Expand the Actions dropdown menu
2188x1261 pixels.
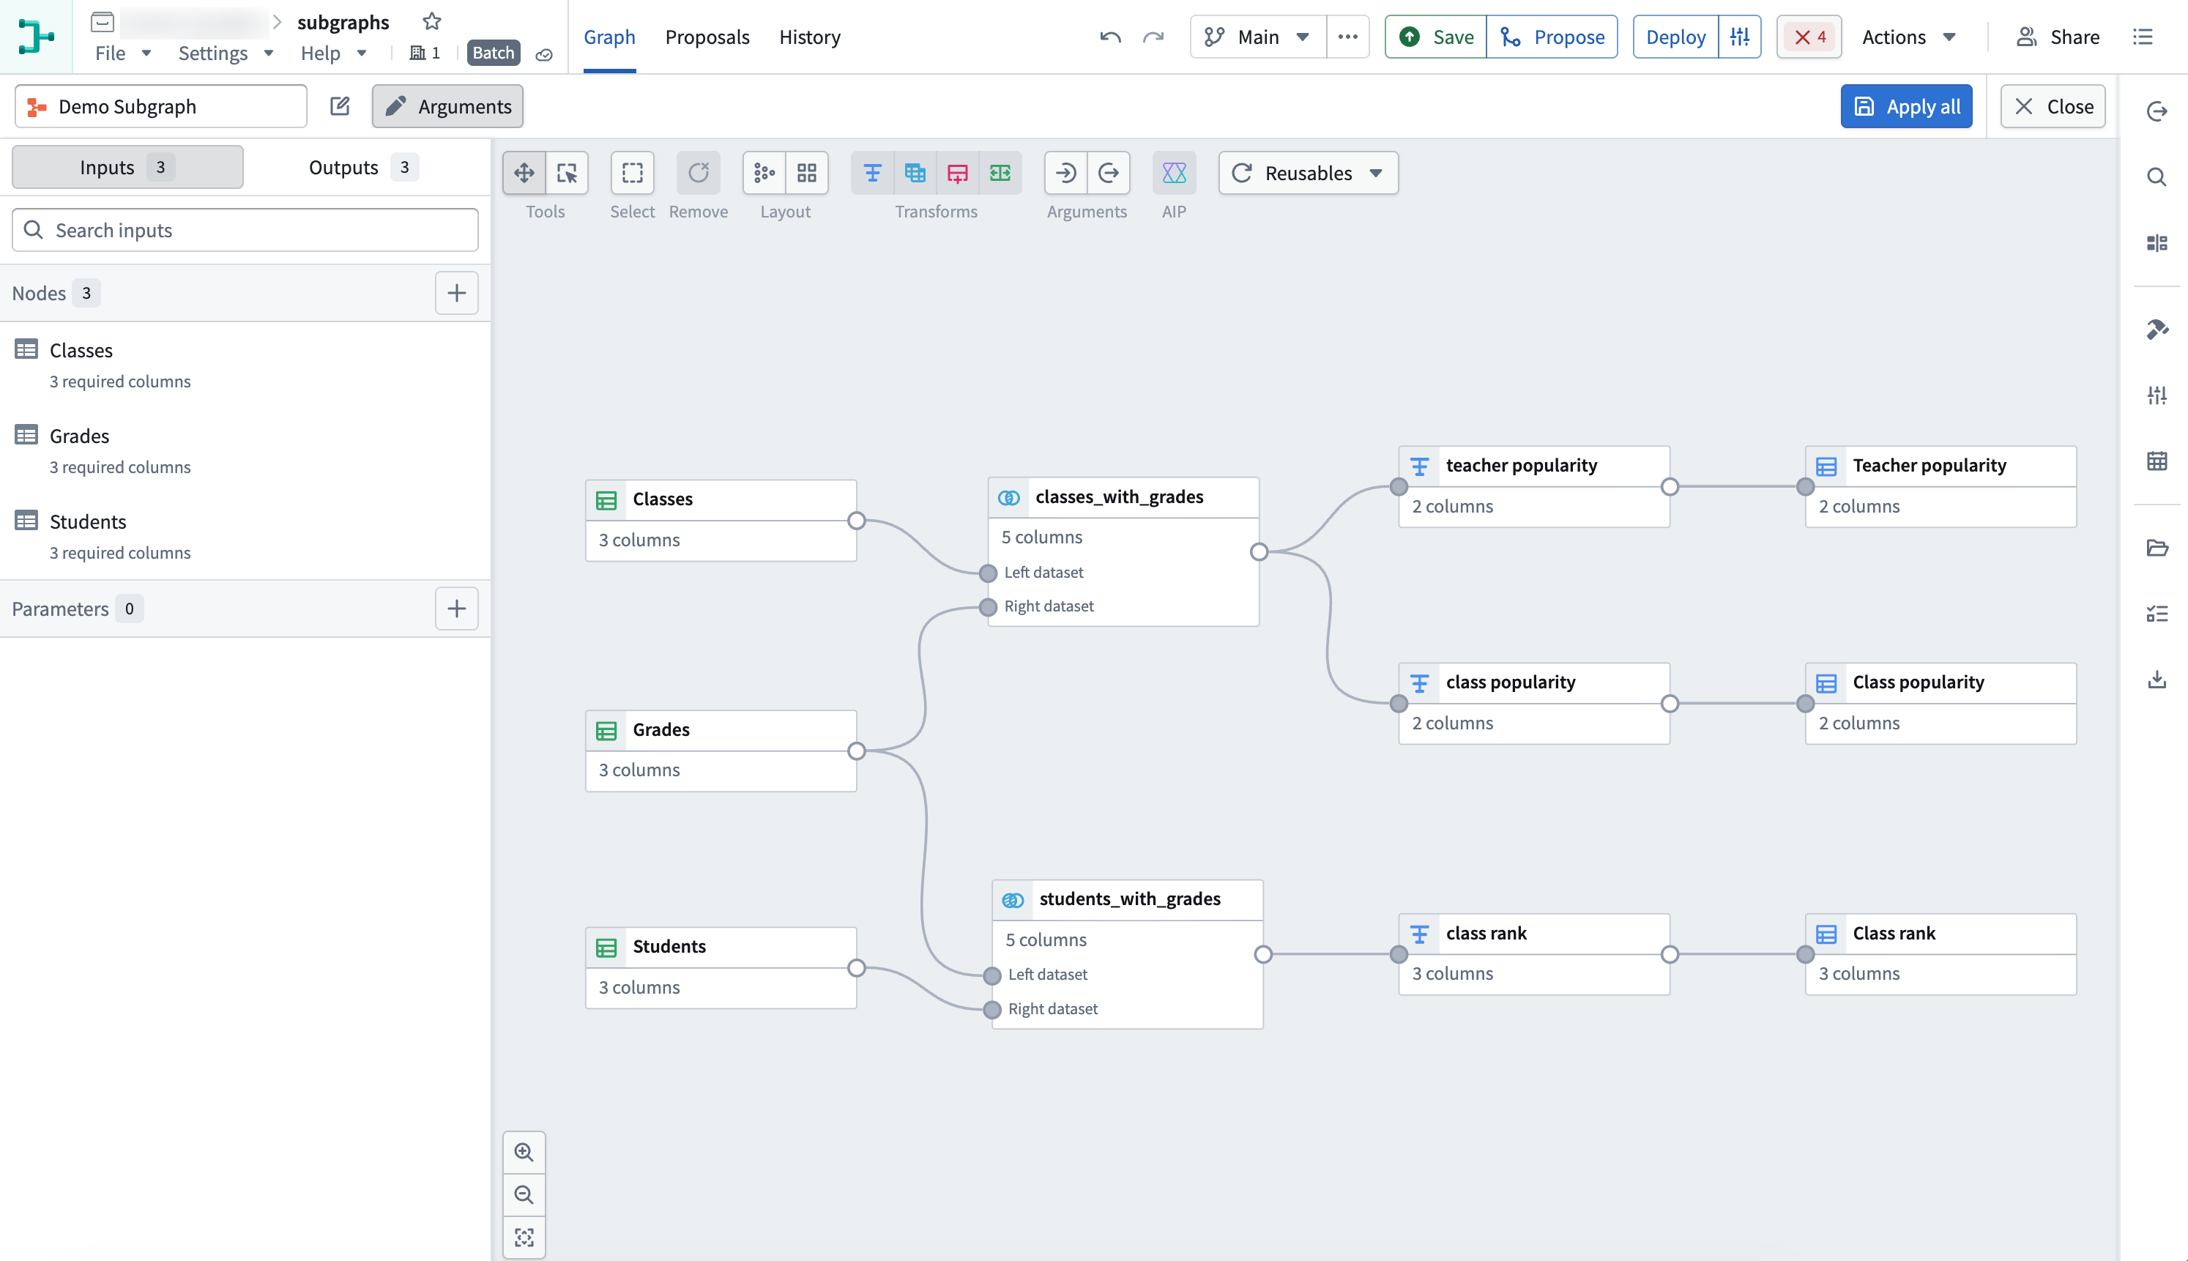click(1909, 37)
